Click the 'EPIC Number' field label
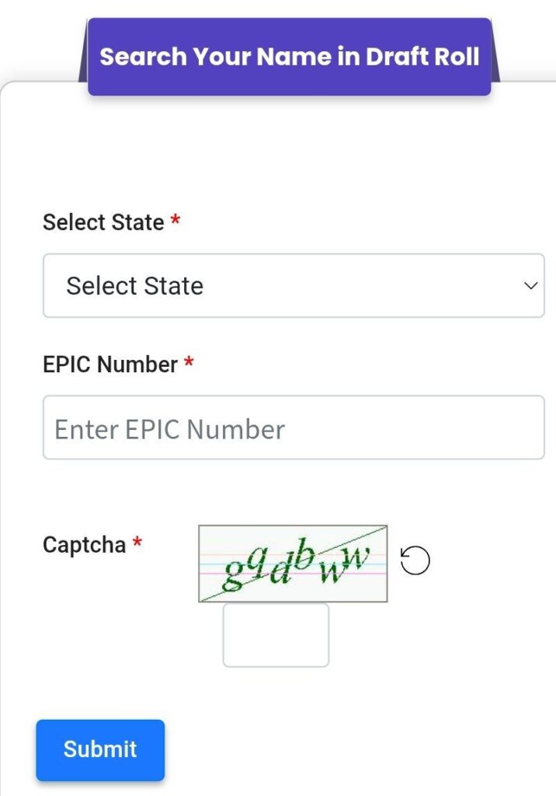 pos(110,365)
